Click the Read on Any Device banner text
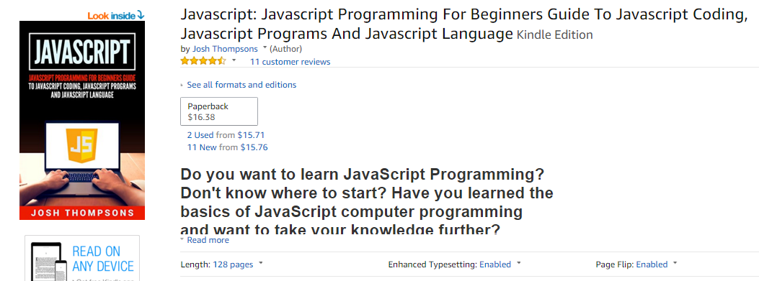The height and width of the screenshot is (281, 759). point(103,259)
